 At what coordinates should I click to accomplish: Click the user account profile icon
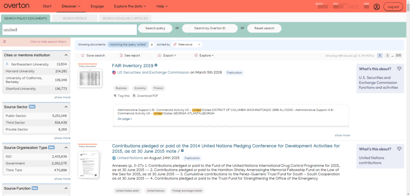click(x=376, y=7)
